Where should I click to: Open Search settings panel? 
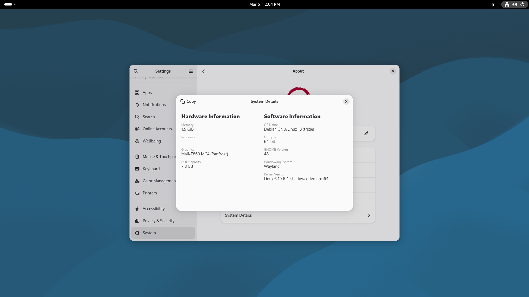149,117
